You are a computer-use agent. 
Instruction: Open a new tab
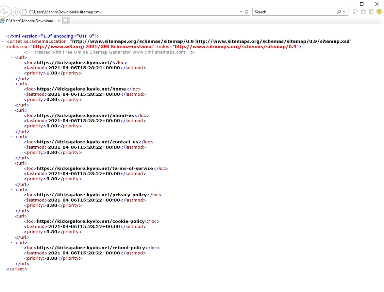[66, 21]
